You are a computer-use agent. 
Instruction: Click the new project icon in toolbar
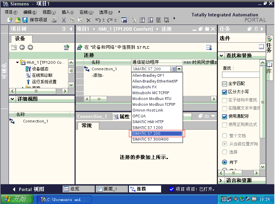click(10, 20)
